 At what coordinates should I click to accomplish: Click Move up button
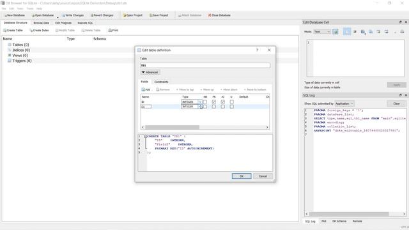pos(207,89)
